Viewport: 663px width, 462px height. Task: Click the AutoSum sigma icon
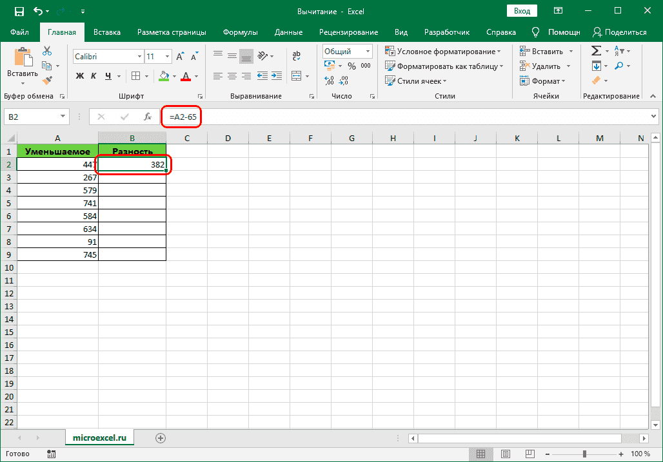click(x=596, y=51)
